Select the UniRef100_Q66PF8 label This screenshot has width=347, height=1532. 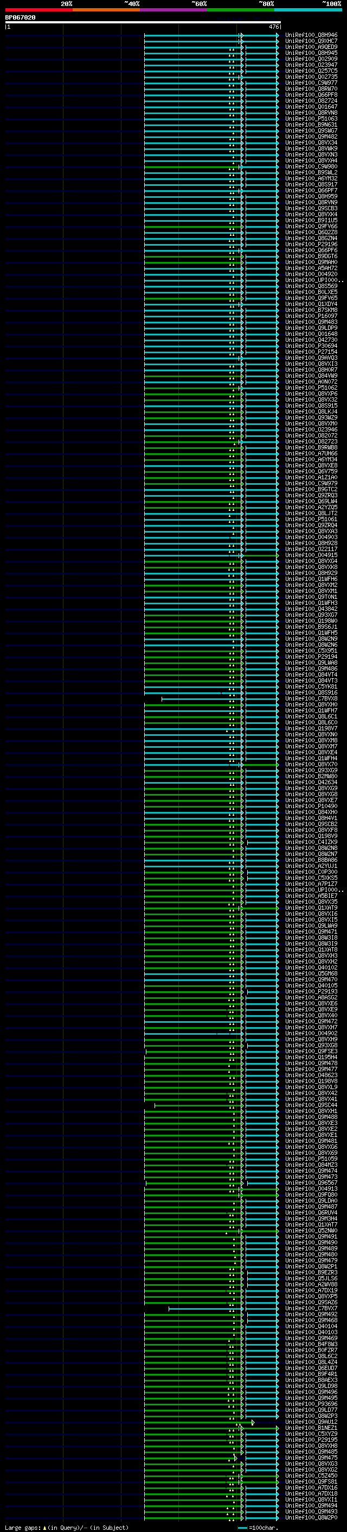coord(311,95)
